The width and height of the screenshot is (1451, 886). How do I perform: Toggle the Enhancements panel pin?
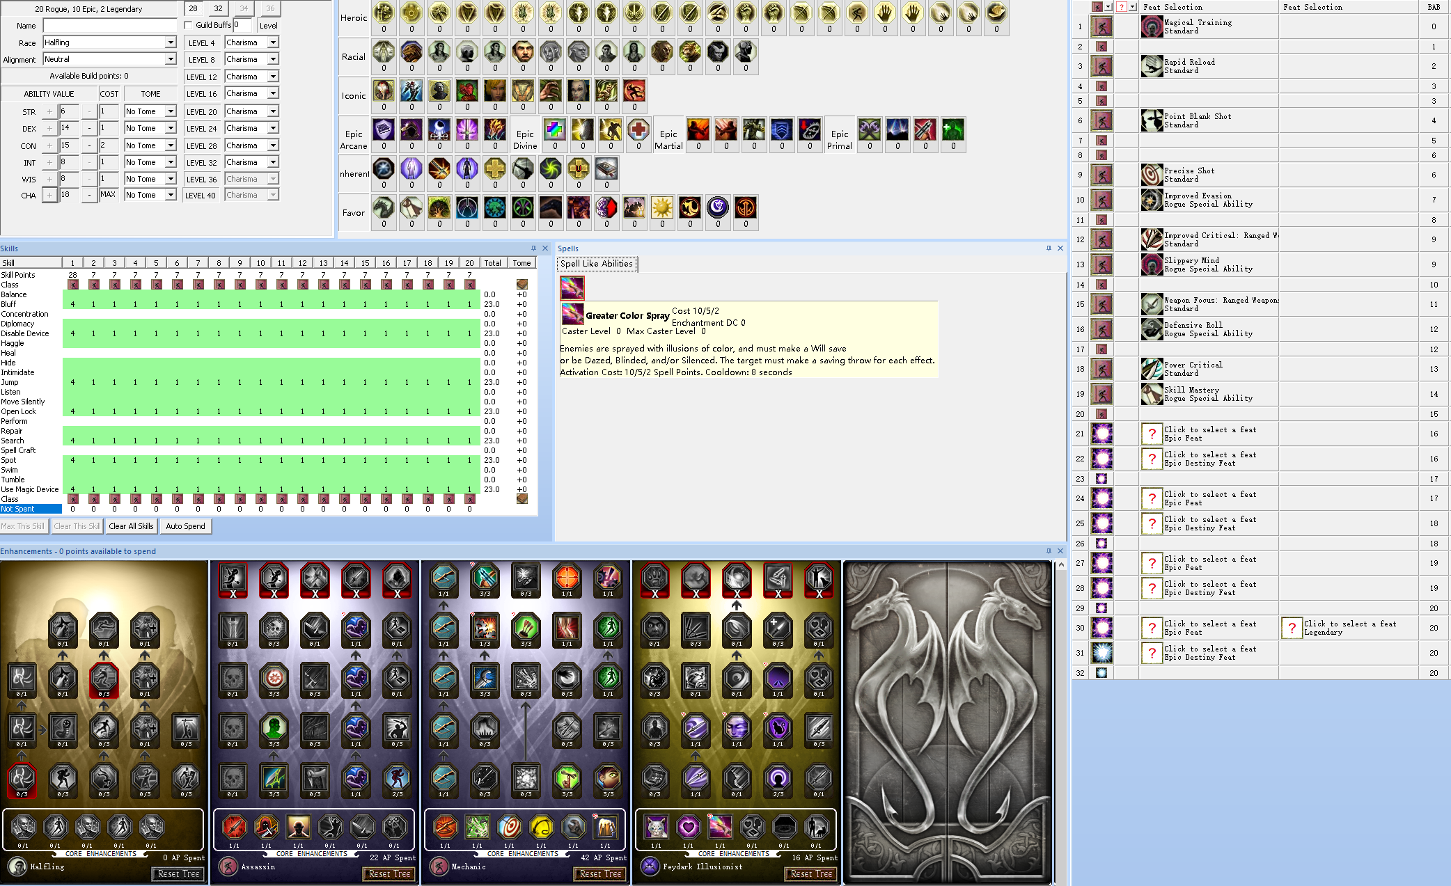point(1049,551)
